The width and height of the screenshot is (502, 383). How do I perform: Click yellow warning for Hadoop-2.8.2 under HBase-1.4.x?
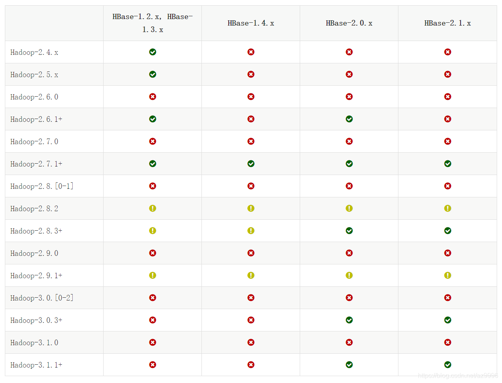(x=251, y=208)
